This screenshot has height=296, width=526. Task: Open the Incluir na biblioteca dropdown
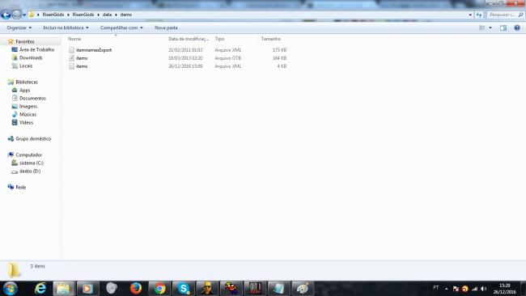66,27
